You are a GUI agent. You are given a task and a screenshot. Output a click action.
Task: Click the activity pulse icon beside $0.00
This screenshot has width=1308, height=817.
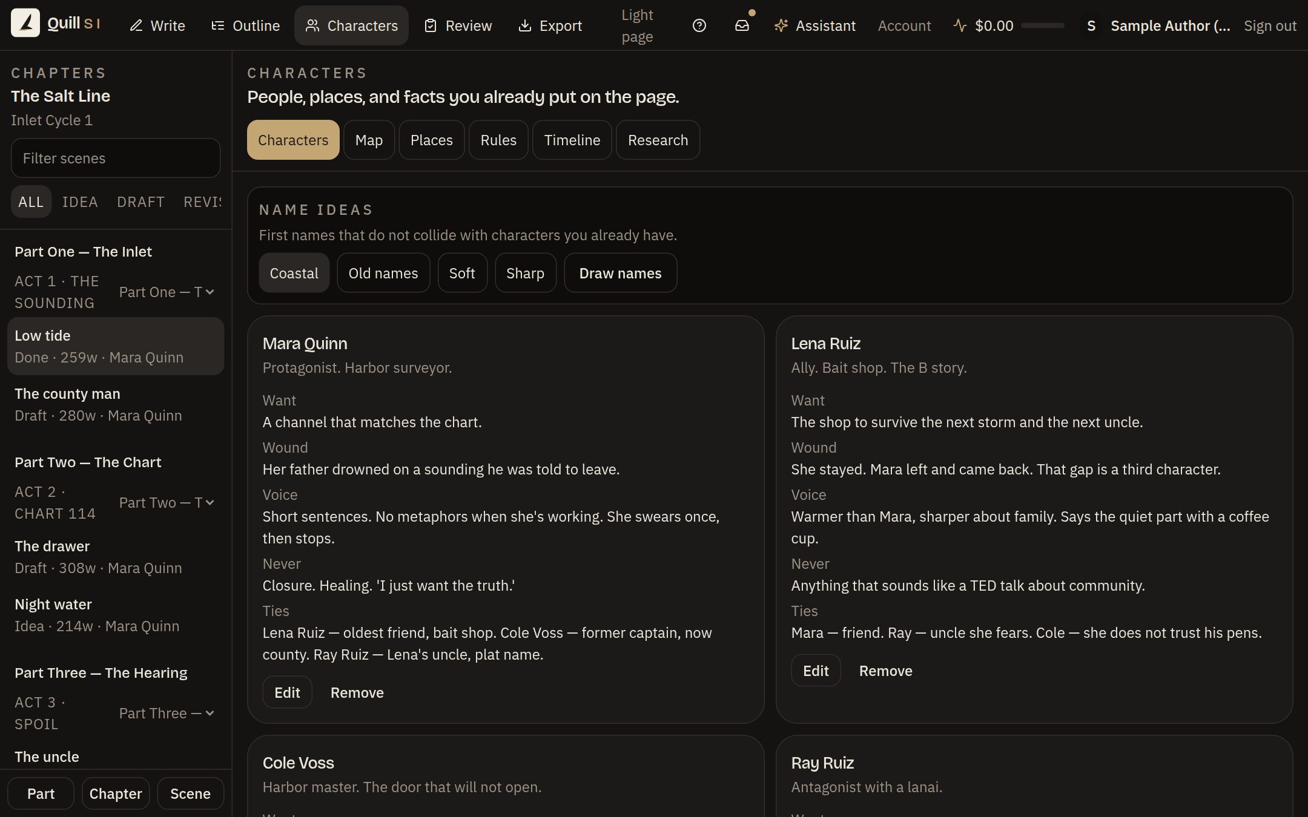pos(960,25)
